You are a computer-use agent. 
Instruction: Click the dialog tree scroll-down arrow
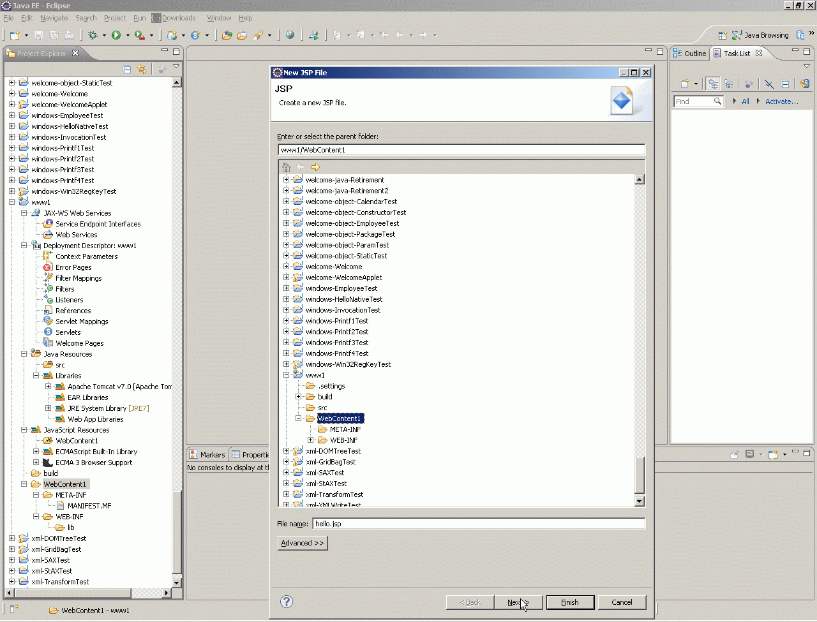pos(640,501)
